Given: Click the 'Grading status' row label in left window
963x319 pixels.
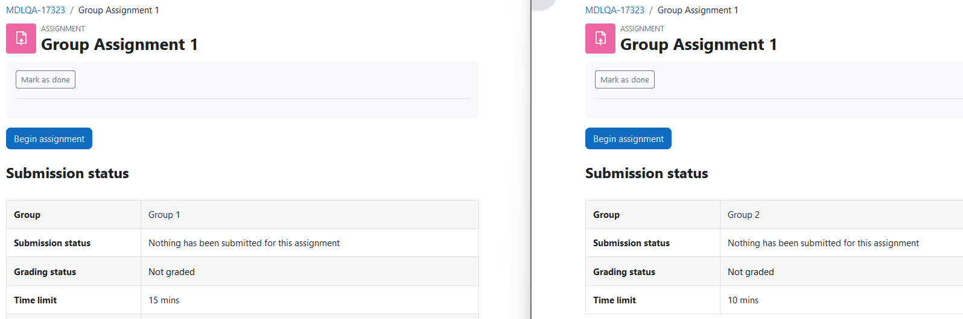Looking at the screenshot, I should (45, 272).
